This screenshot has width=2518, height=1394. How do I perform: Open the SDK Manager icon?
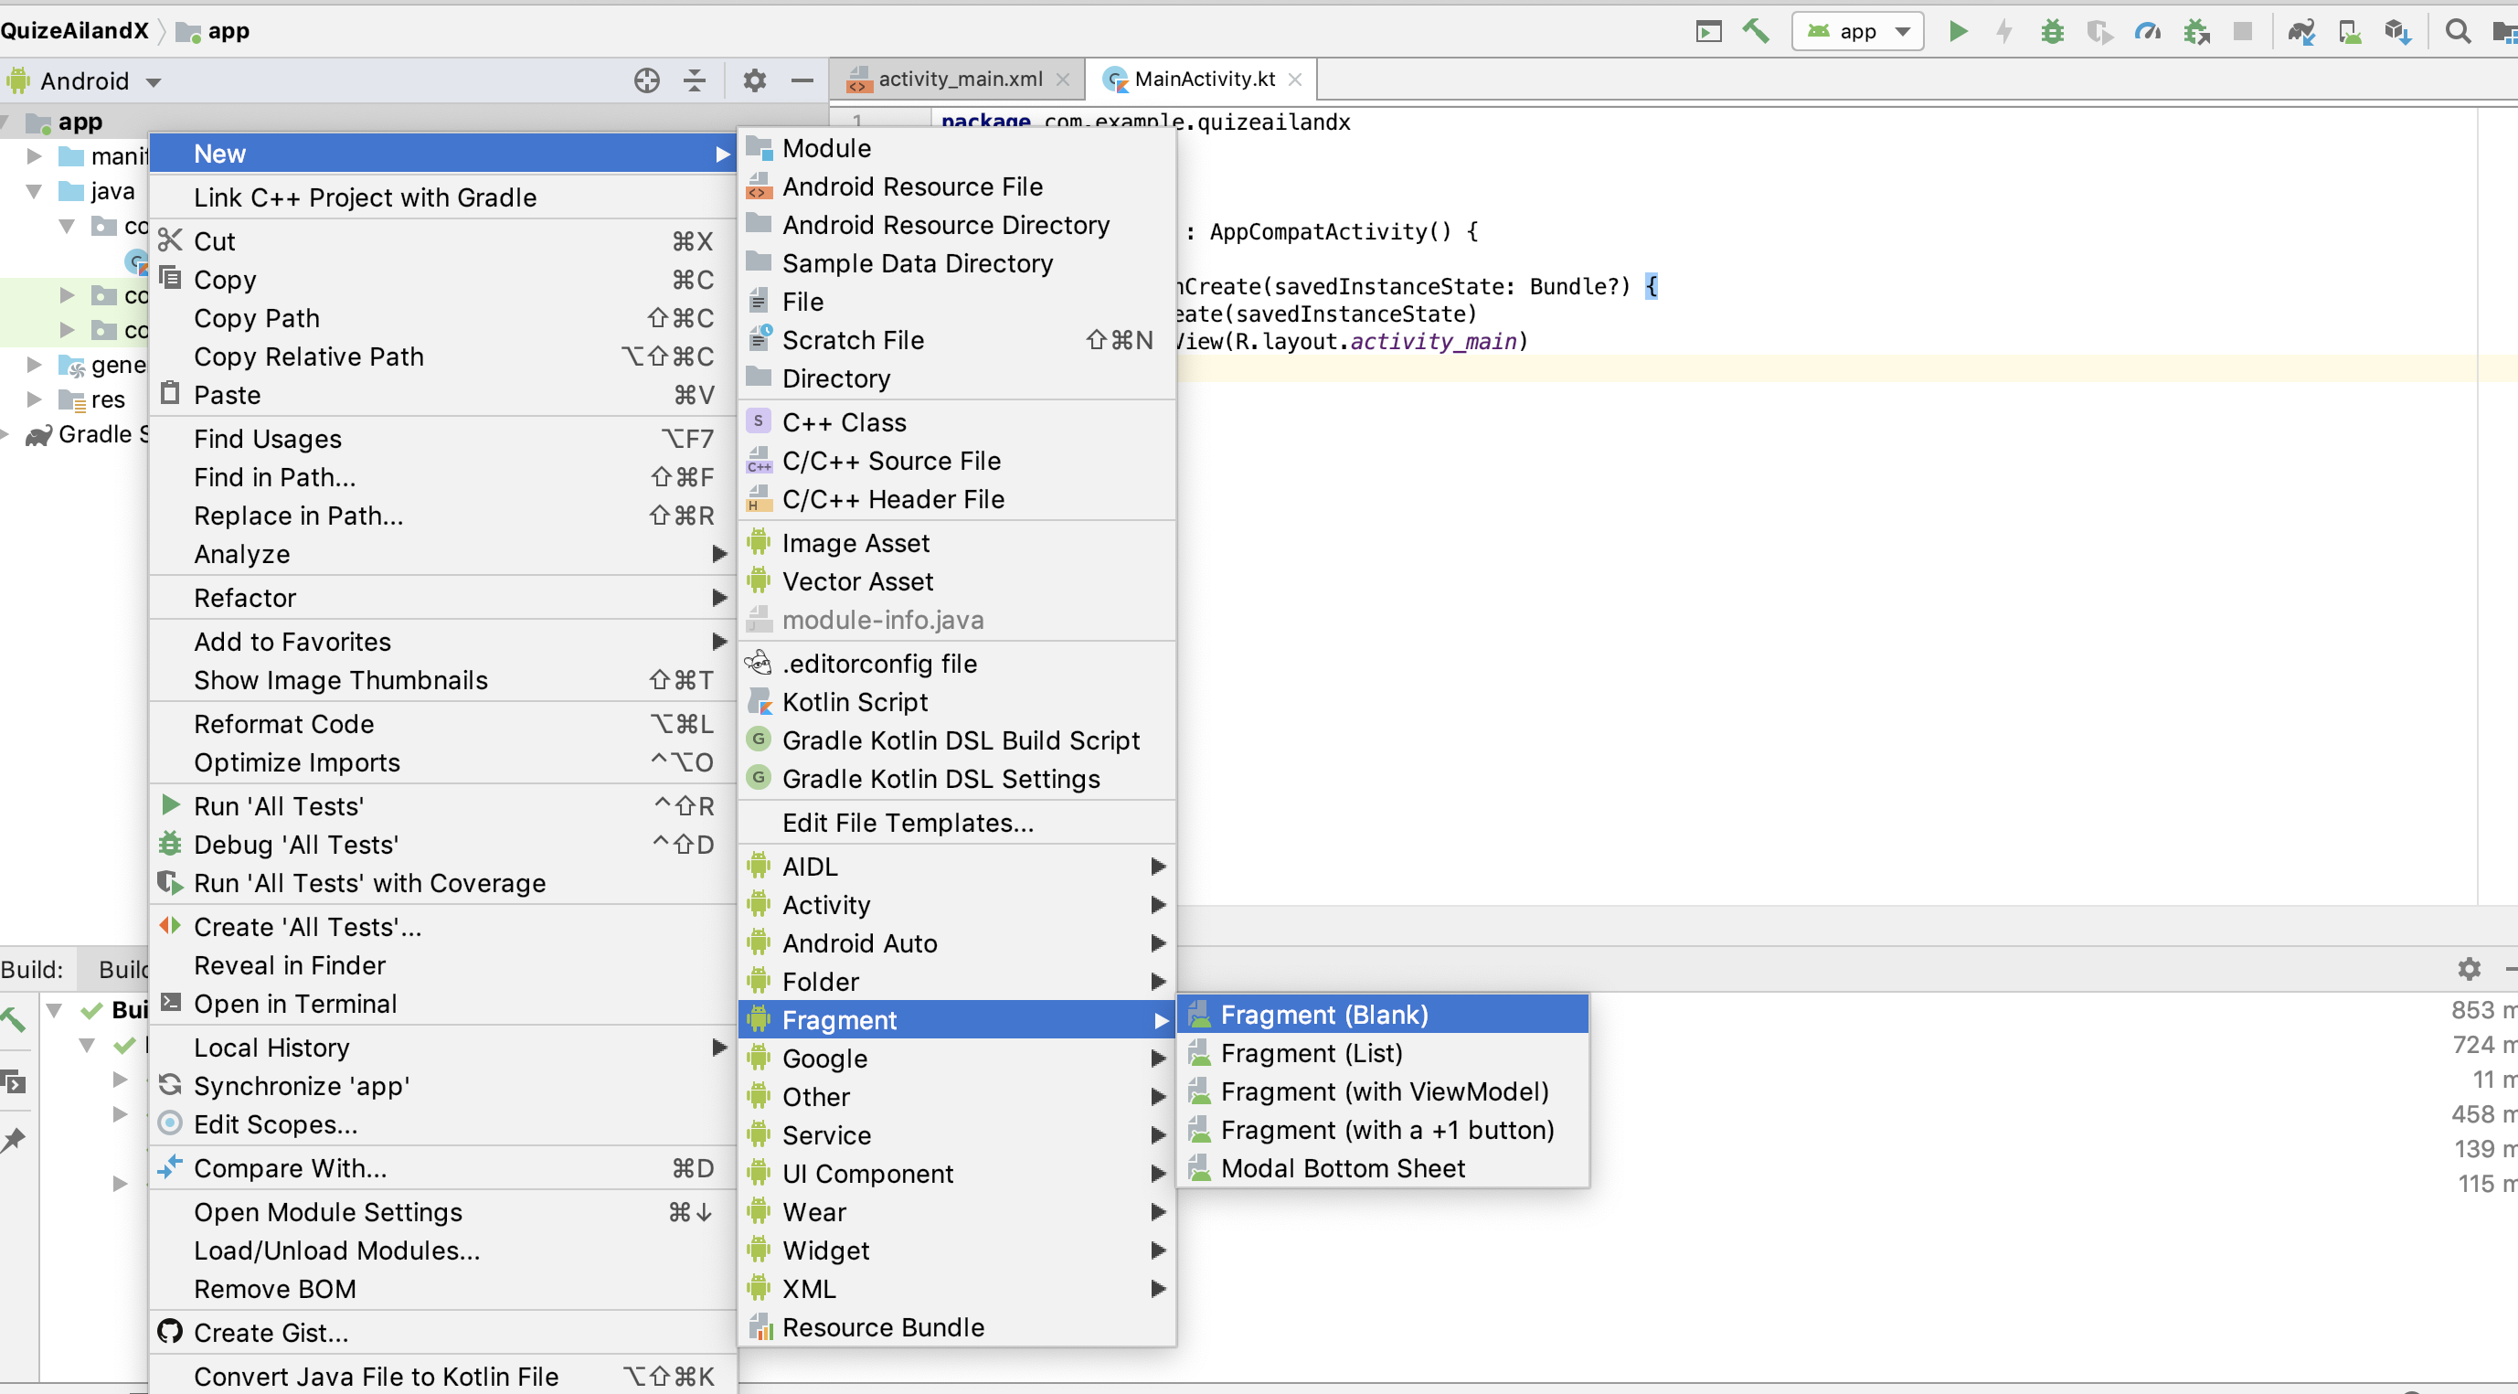pyautogui.click(x=2397, y=31)
